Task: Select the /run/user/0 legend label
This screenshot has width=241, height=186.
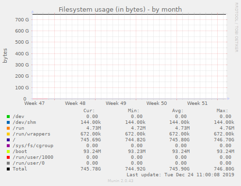Action: point(29,163)
